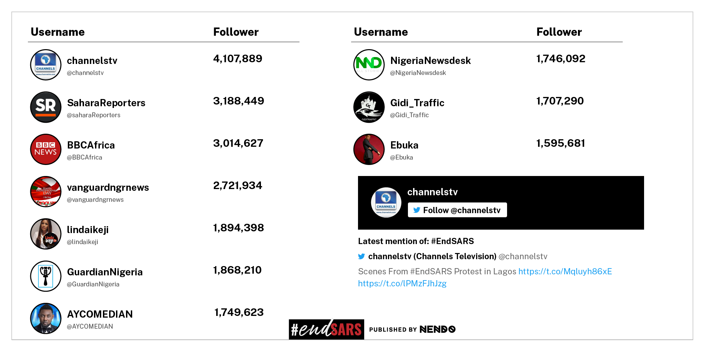Click the @channelstv handle in latest mention

[523, 256]
